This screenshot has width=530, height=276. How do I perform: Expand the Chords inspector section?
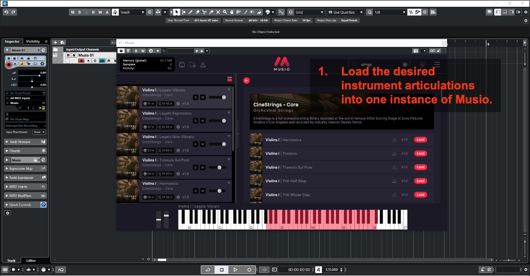click(25, 151)
